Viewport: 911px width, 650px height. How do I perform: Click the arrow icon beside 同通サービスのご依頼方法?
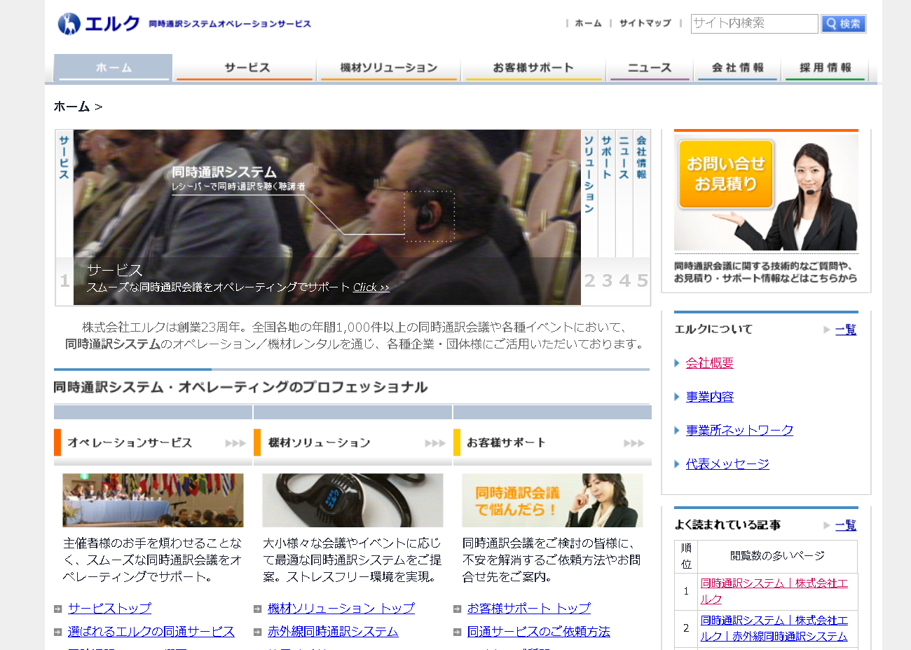(456, 631)
